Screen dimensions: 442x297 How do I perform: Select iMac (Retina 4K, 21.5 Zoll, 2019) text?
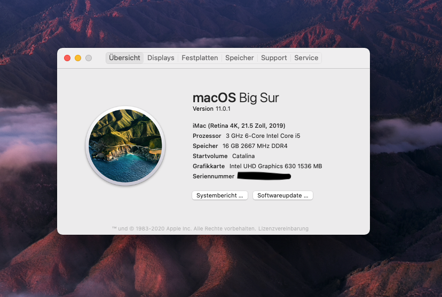pyautogui.click(x=239, y=126)
